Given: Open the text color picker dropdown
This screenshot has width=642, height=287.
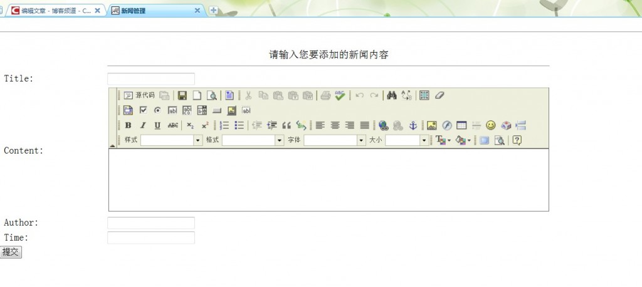Looking at the screenshot, I should (x=443, y=140).
